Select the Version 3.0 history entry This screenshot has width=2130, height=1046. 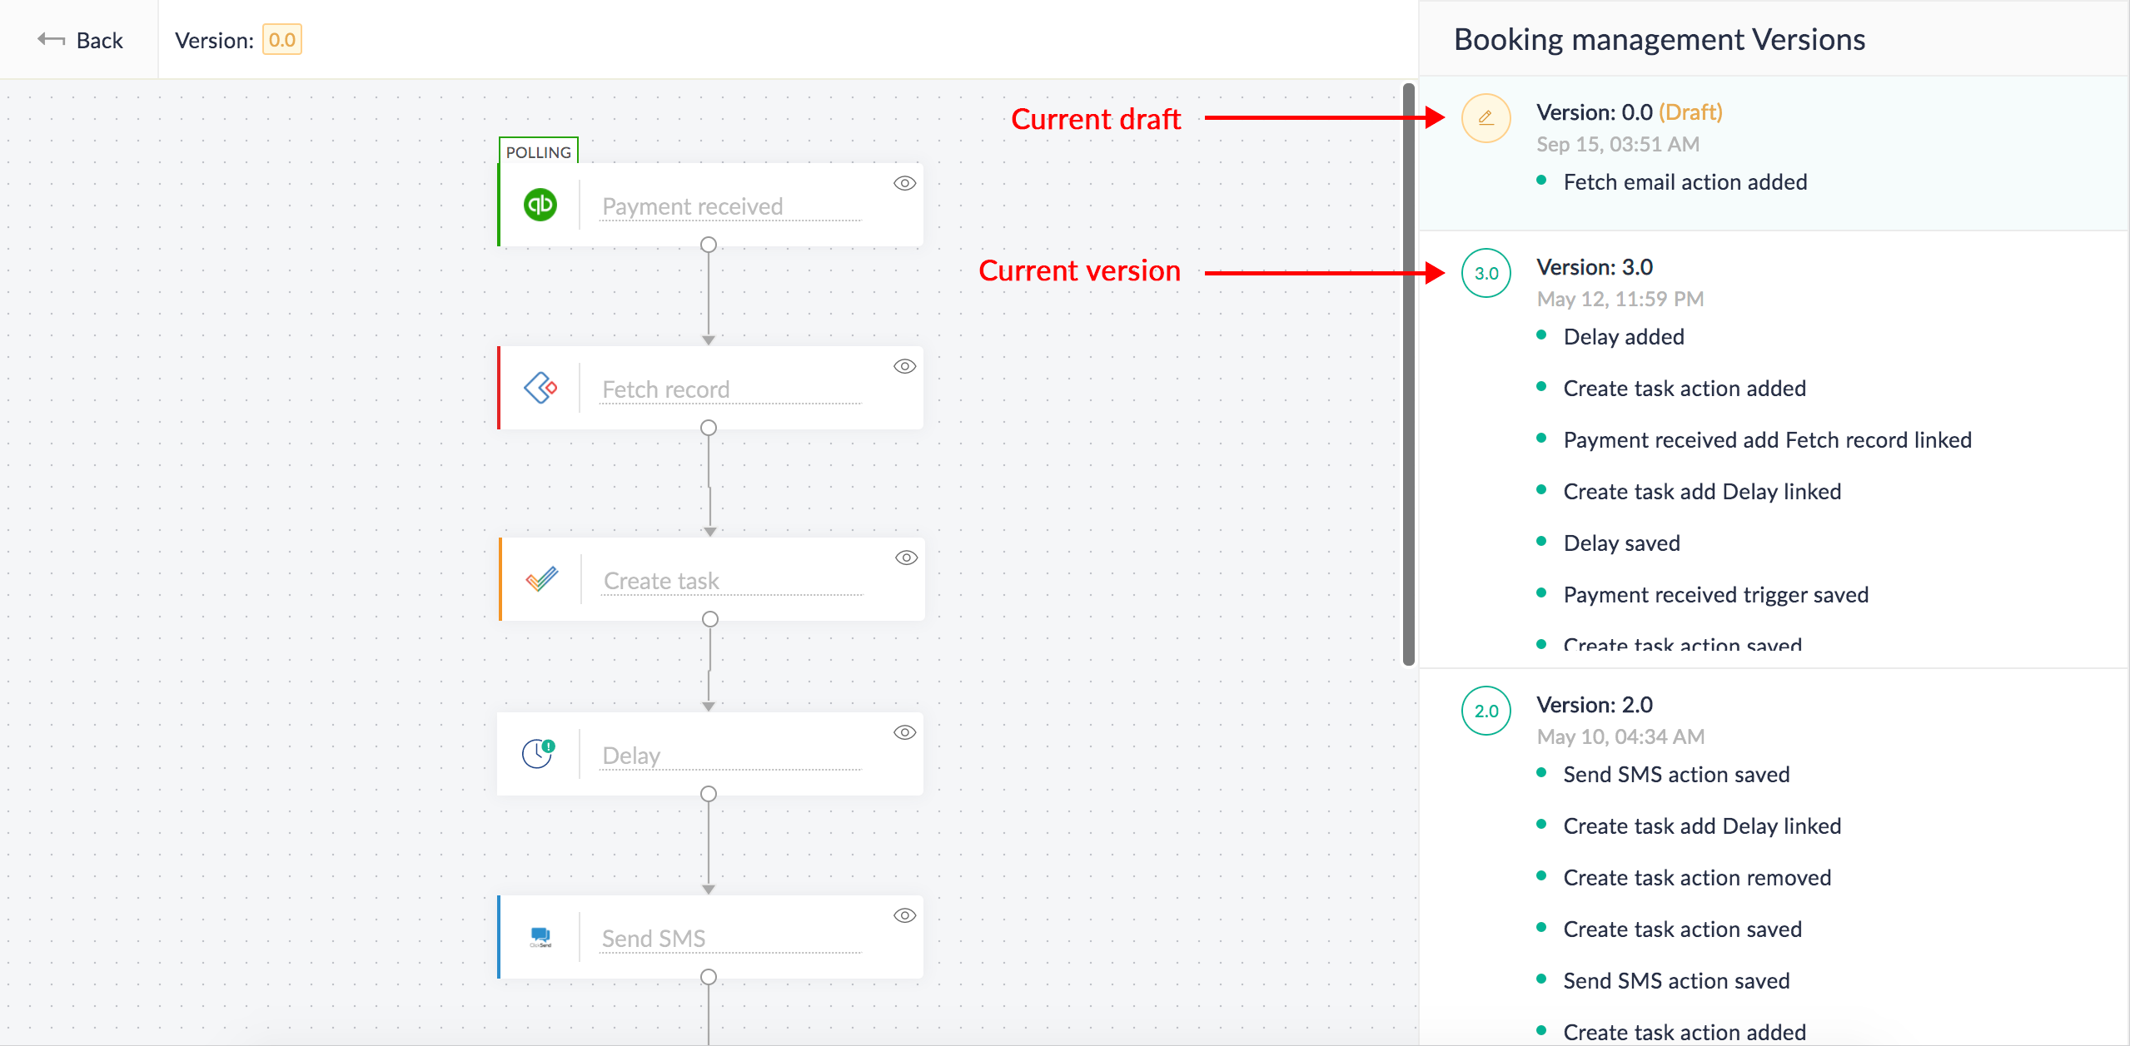(1593, 267)
